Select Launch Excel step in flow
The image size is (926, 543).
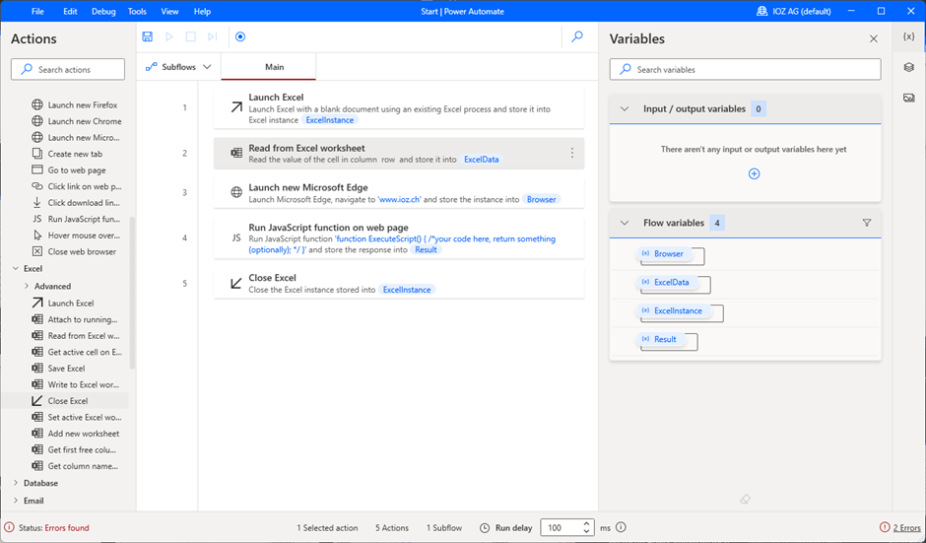coord(399,107)
